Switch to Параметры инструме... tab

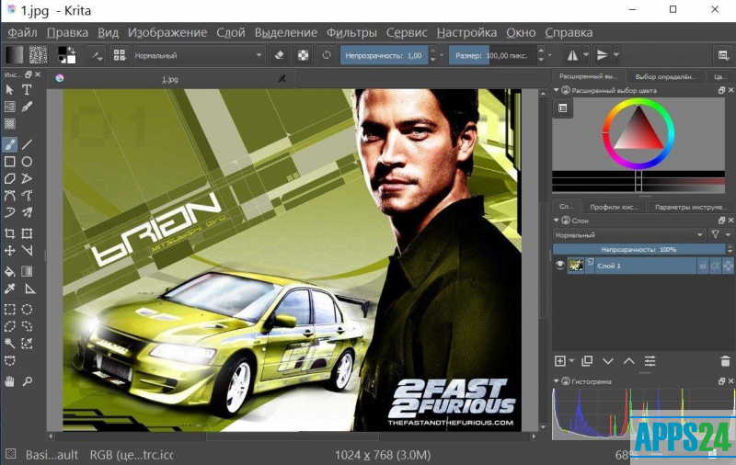(x=691, y=207)
